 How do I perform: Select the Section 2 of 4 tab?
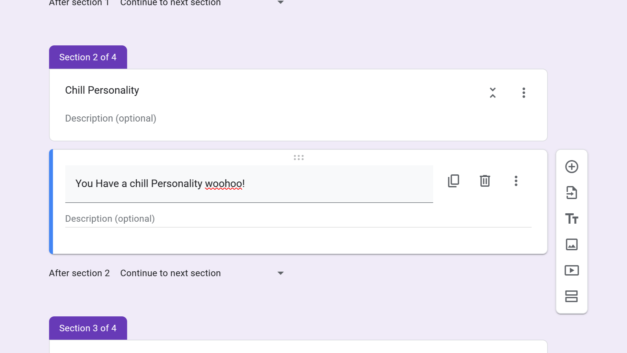pyautogui.click(x=88, y=57)
